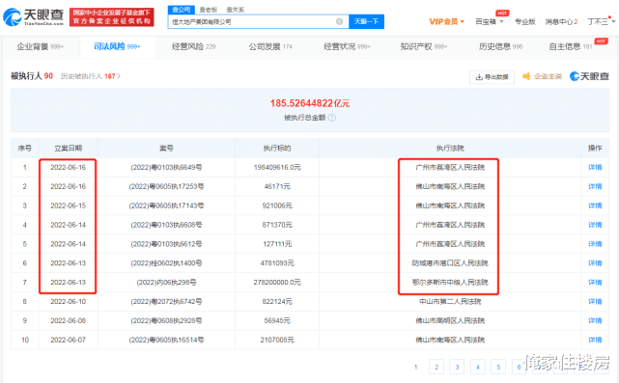Open 详情 for row 1 case 6649号
Viewport: 619px width, 383px height.
[595, 167]
